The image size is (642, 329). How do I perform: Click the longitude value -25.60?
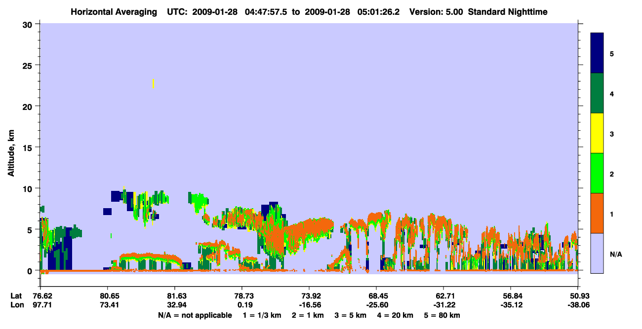click(x=376, y=304)
